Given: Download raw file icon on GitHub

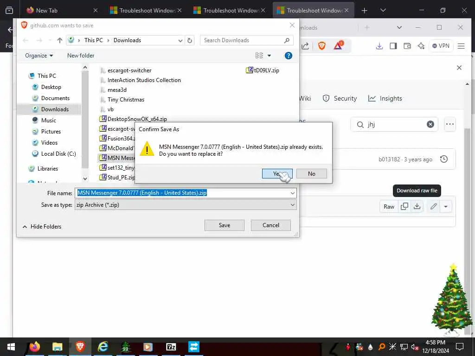Looking at the screenshot, I should point(417,207).
